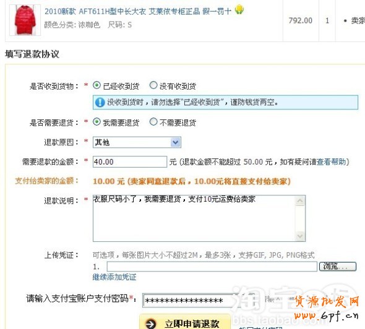Select the 没有收到货 radio button
The width and height of the screenshot is (365, 329).
[153, 85]
